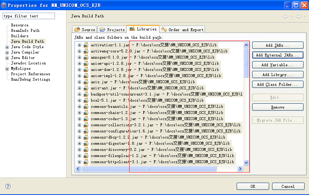The width and height of the screenshot is (309, 195).
Task: Click the jar icon beside axiom-dom-1.2.8.jar
Action: point(86,69)
